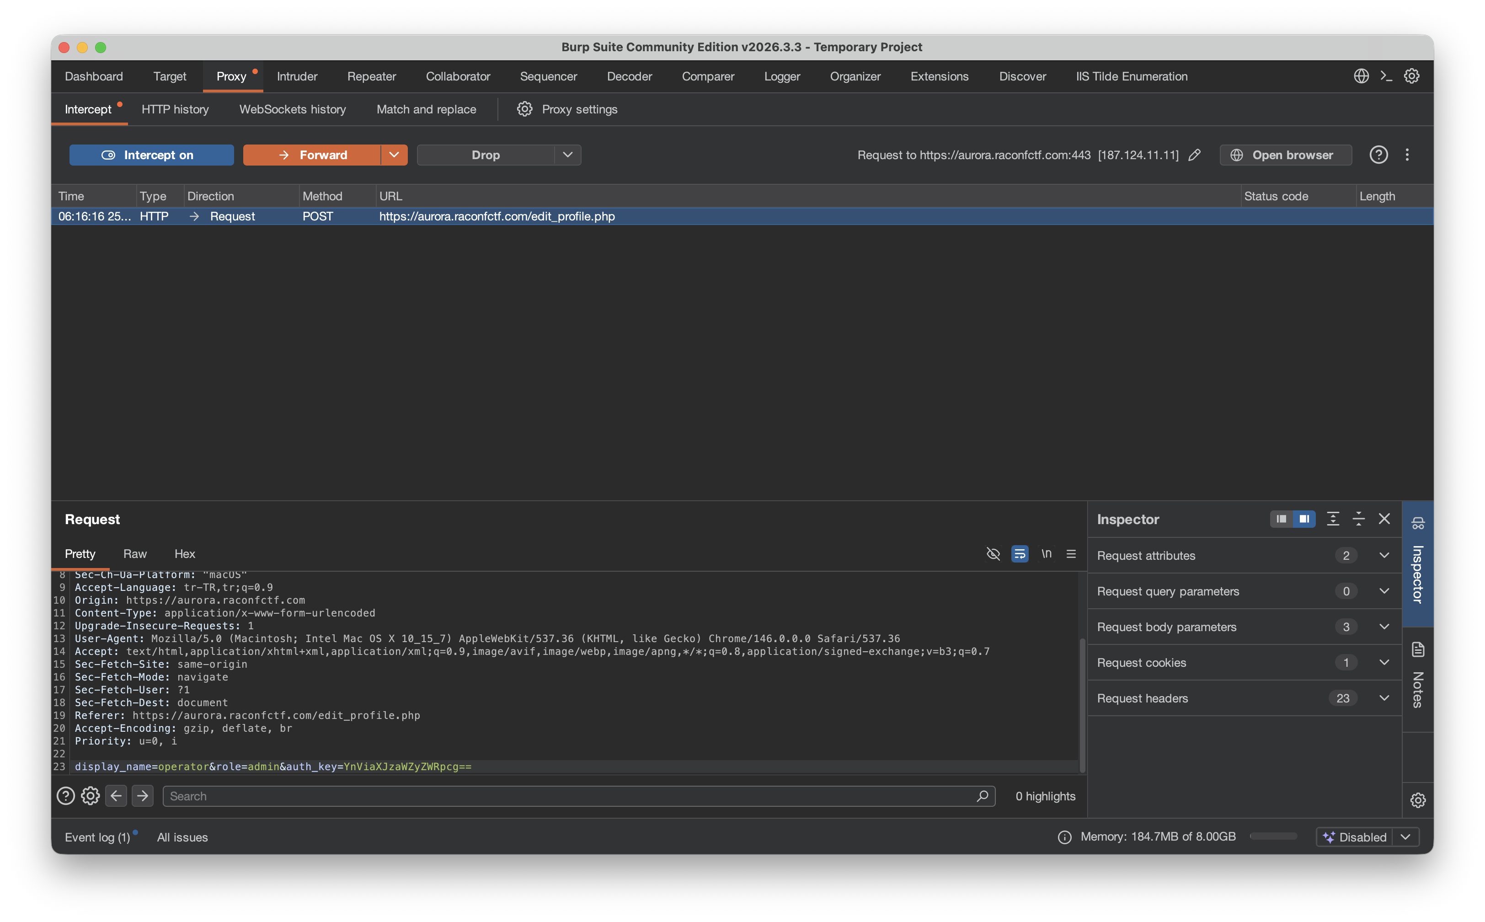Screen dimensions: 1485x922
Task: Toggle line wrap in Request editor
Action: pyautogui.click(x=1020, y=554)
